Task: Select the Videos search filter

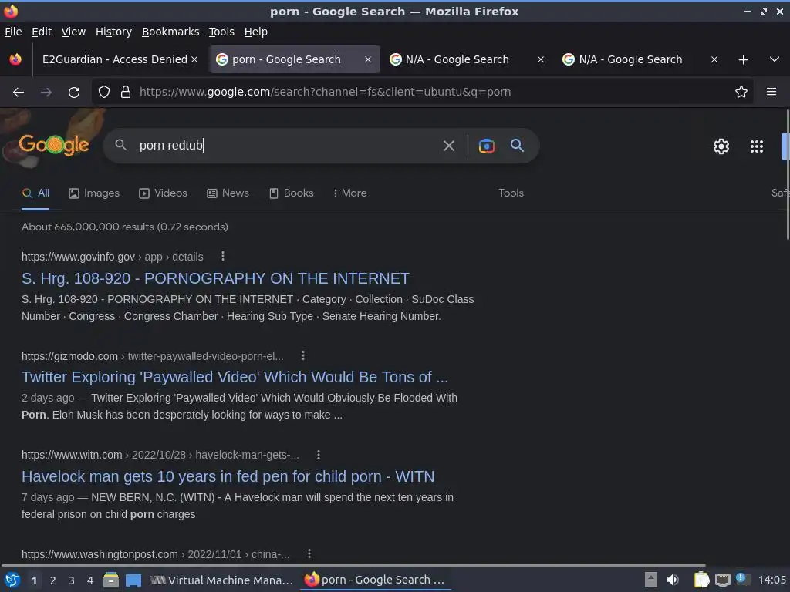Action: (164, 193)
